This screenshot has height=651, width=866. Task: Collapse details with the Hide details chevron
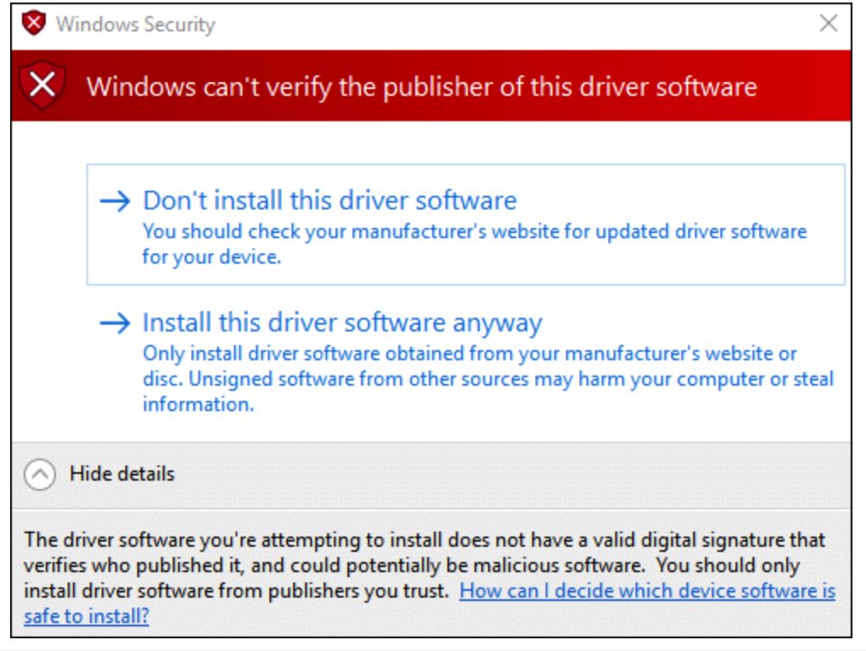tap(40, 474)
